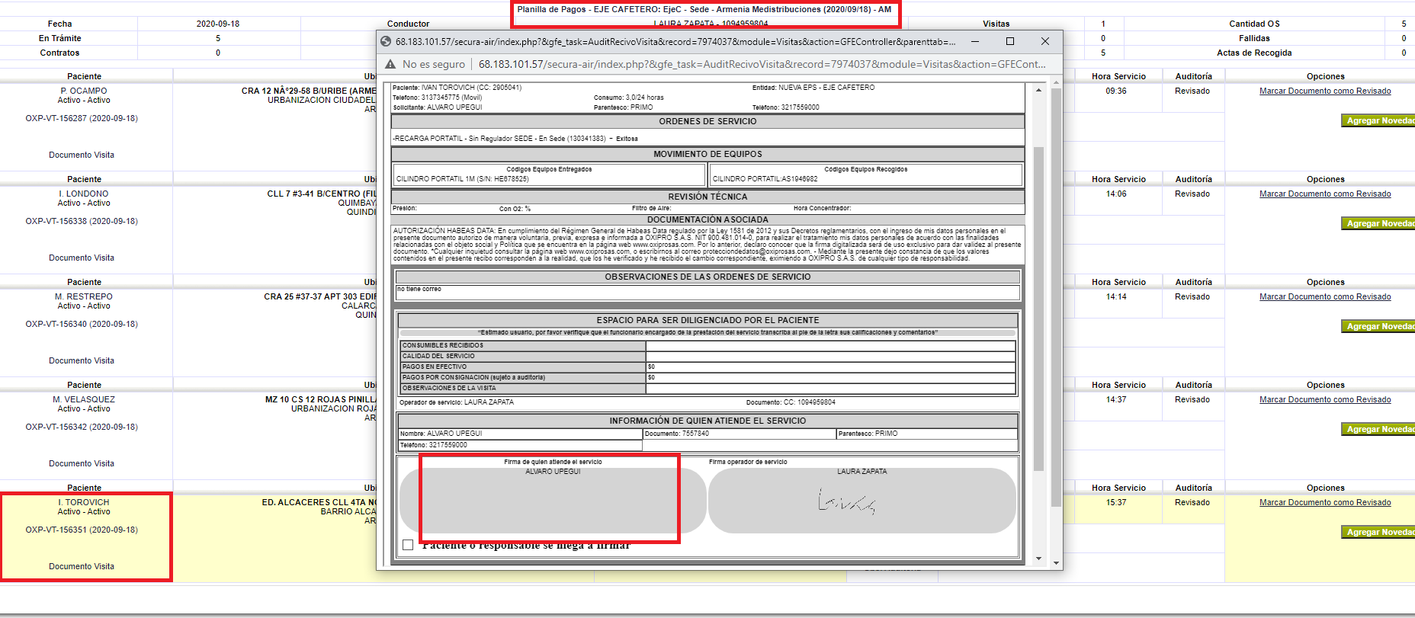Image resolution: width=1415 pixels, height=618 pixels.
Task: Click the CALIDAD DEL SERVICIO empty field
Action: [x=830, y=356]
